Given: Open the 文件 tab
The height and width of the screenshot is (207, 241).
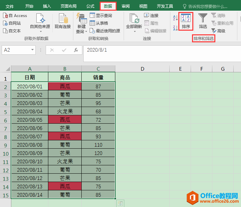Looking at the screenshot, I should (x=10, y=6).
